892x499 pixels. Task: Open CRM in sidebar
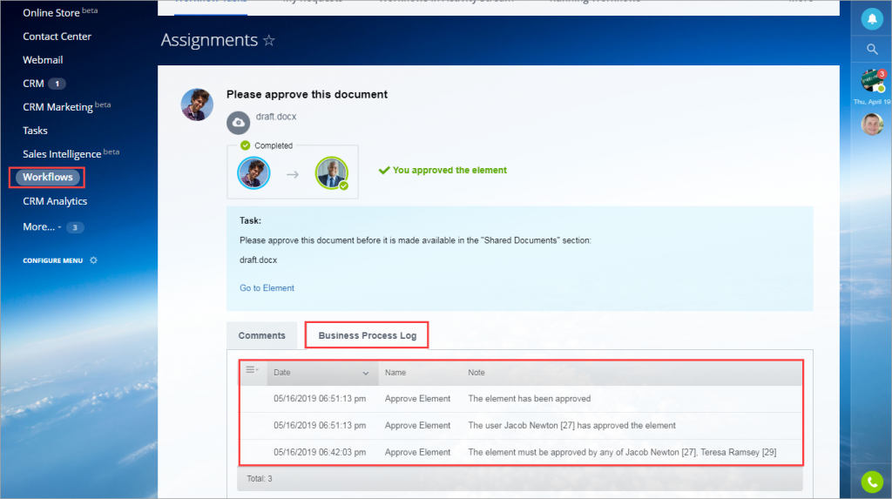tap(34, 84)
